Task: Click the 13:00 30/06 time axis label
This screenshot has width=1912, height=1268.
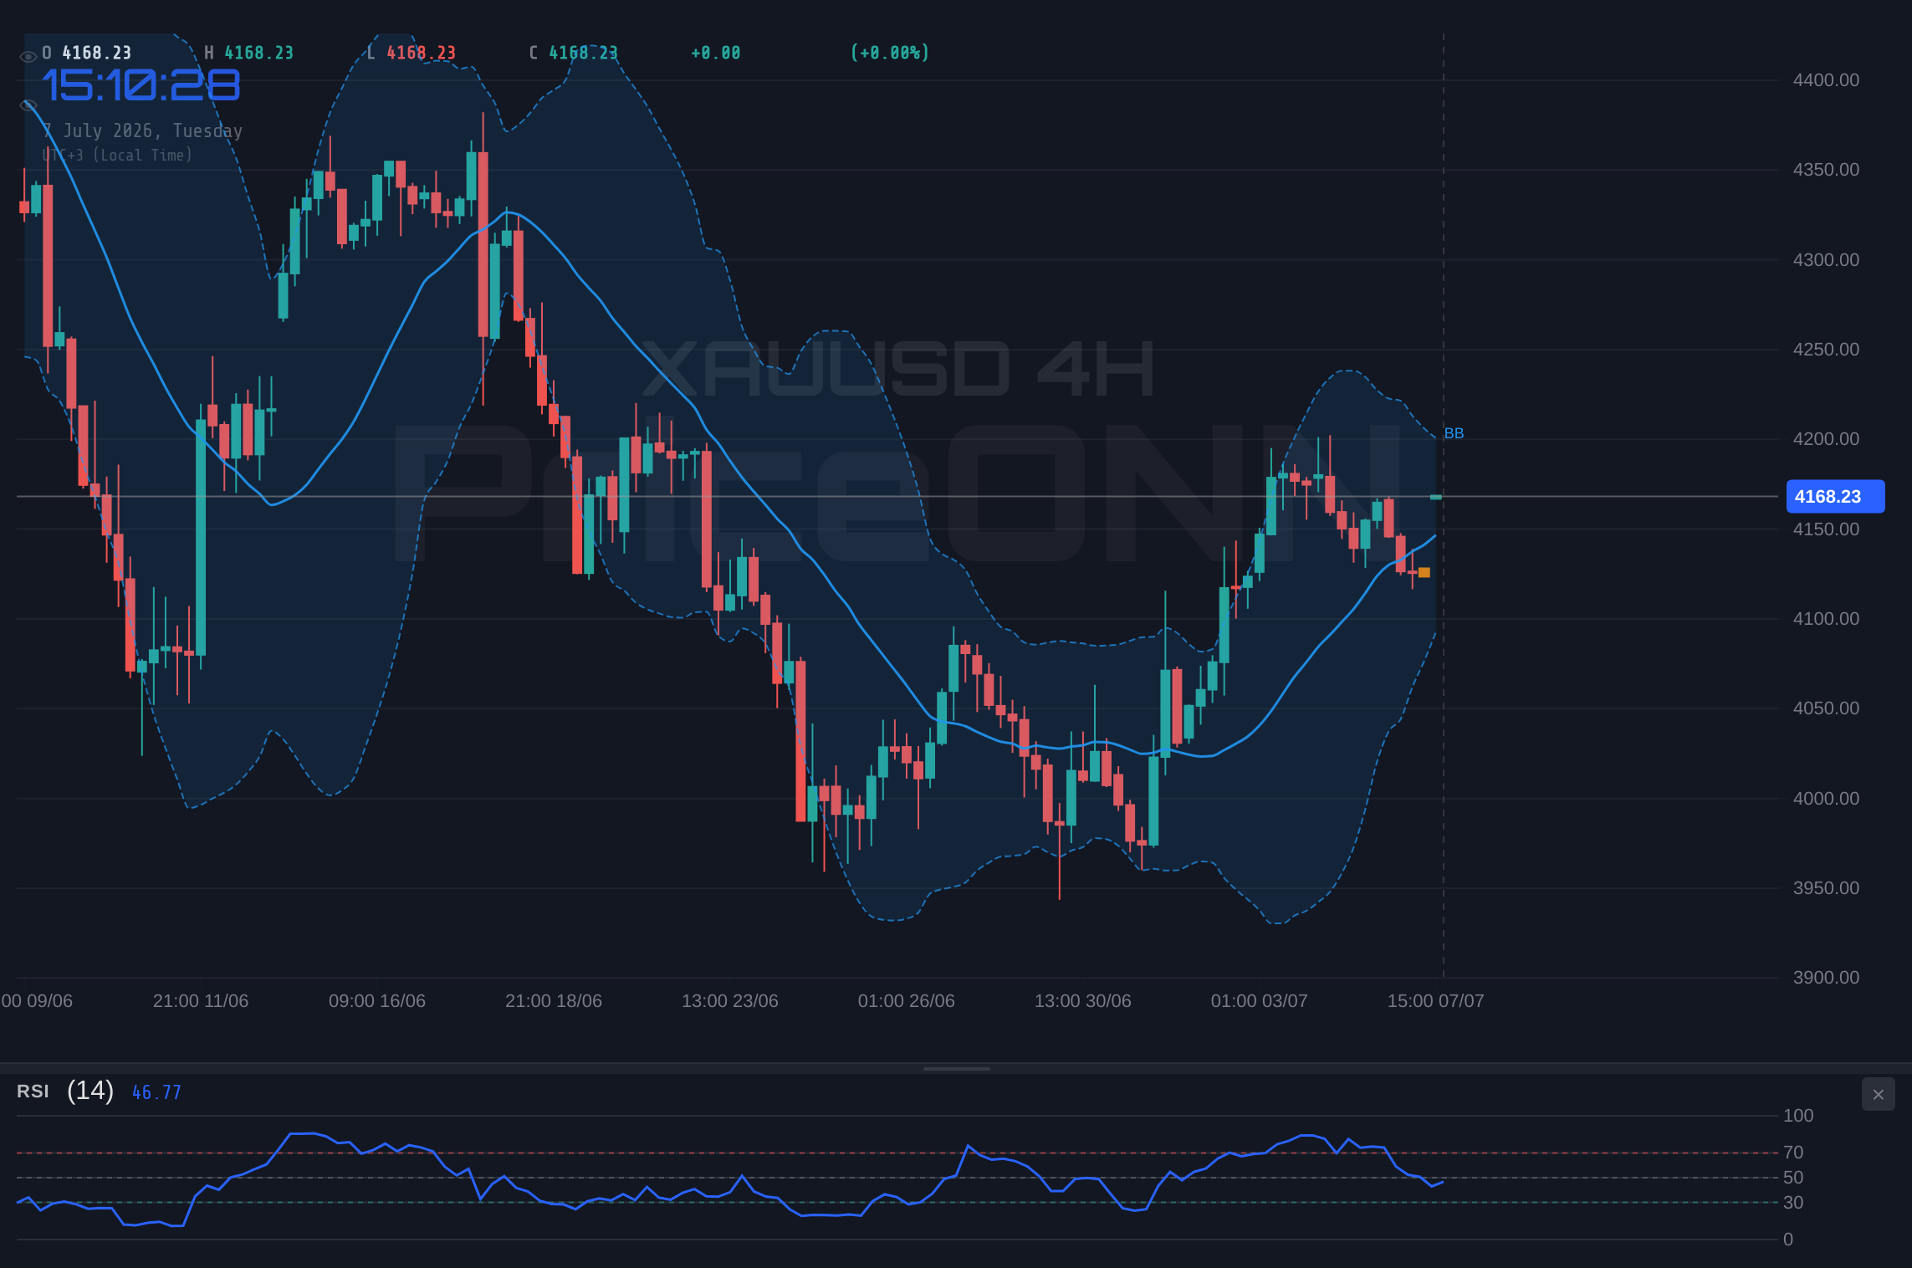Action: [x=1083, y=1001]
